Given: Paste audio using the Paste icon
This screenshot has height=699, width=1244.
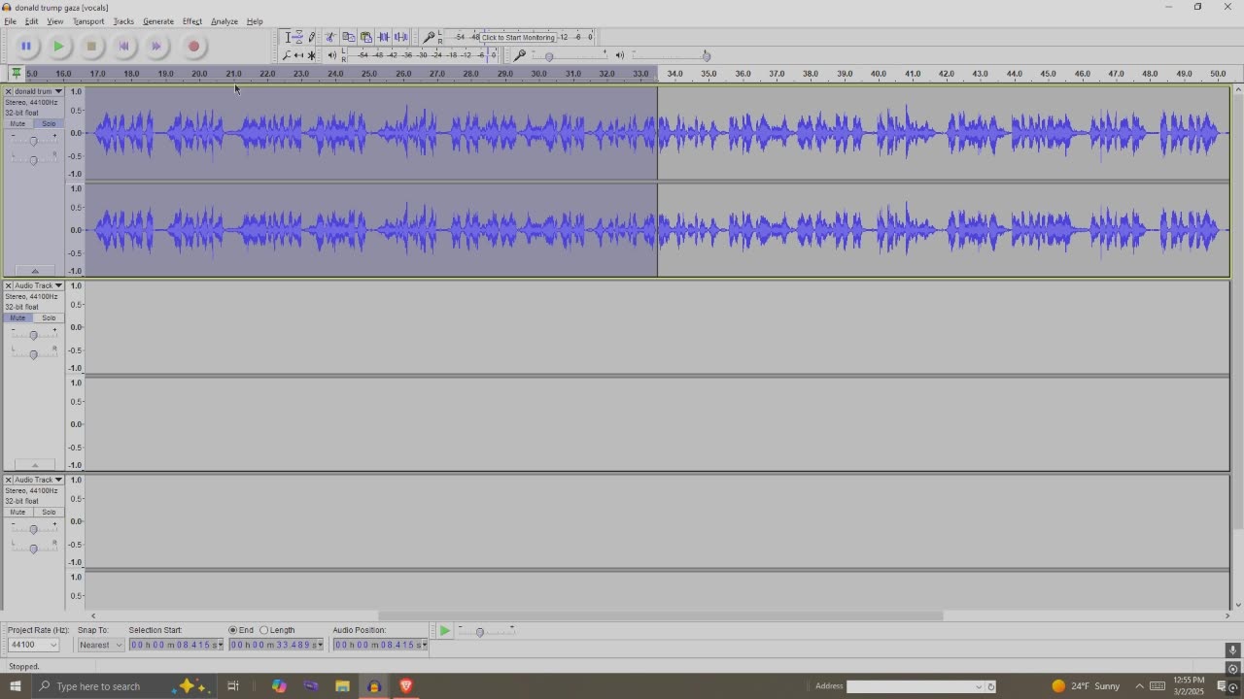Looking at the screenshot, I should click(365, 37).
